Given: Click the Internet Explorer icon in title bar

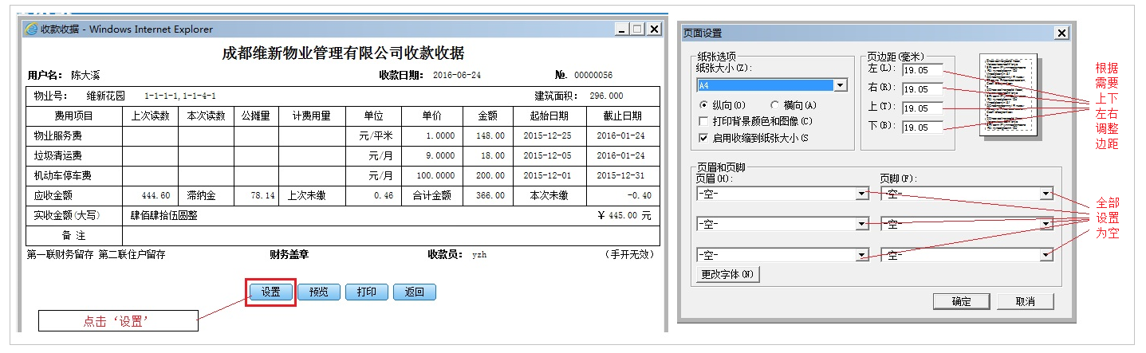Looking at the screenshot, I should (x=31, y=29).
